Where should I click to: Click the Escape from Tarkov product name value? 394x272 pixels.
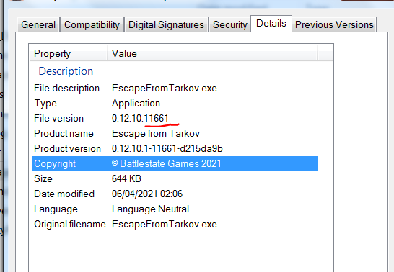pyautogui.click(x=156, y=133)
